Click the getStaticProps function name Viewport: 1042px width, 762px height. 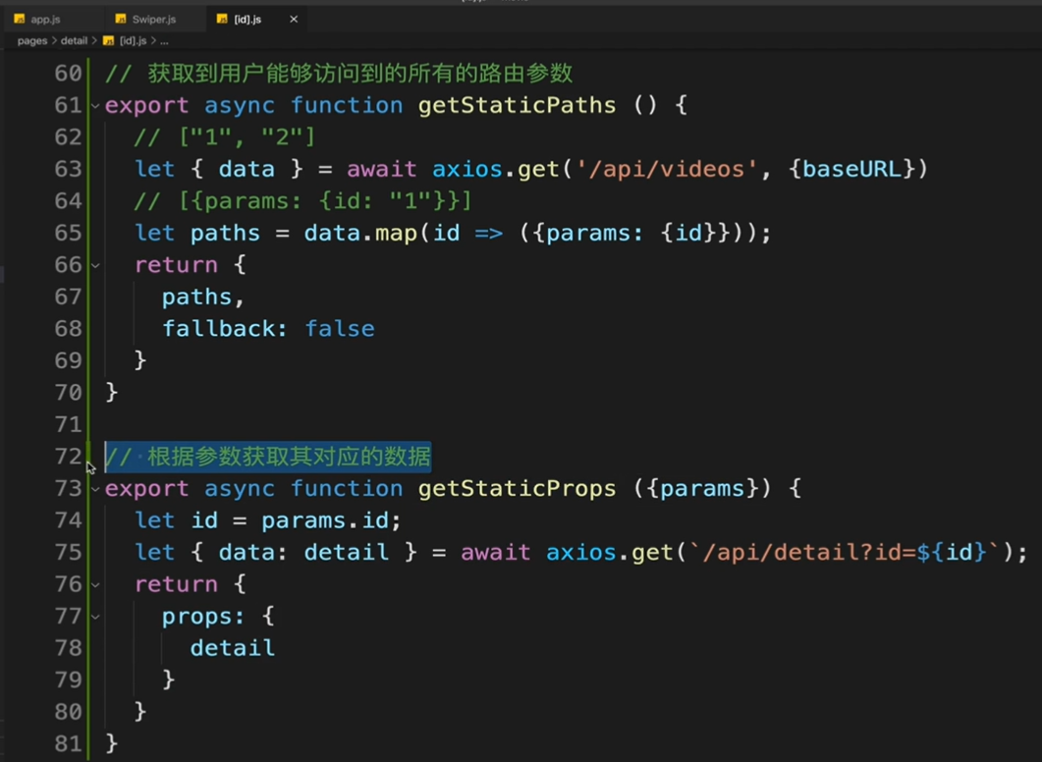coord(517,488)
